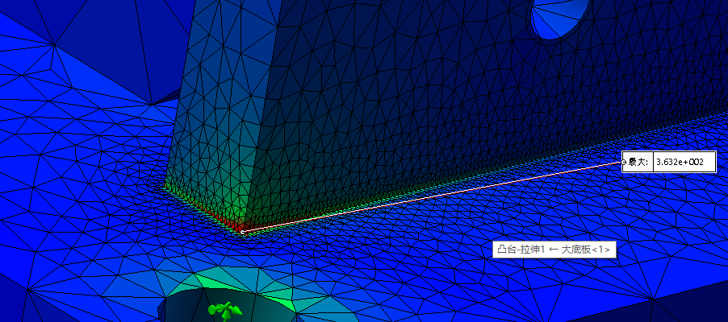Click the 最大 3.632e+002 stress callout label
728x322 pixels.
point(669,162)
